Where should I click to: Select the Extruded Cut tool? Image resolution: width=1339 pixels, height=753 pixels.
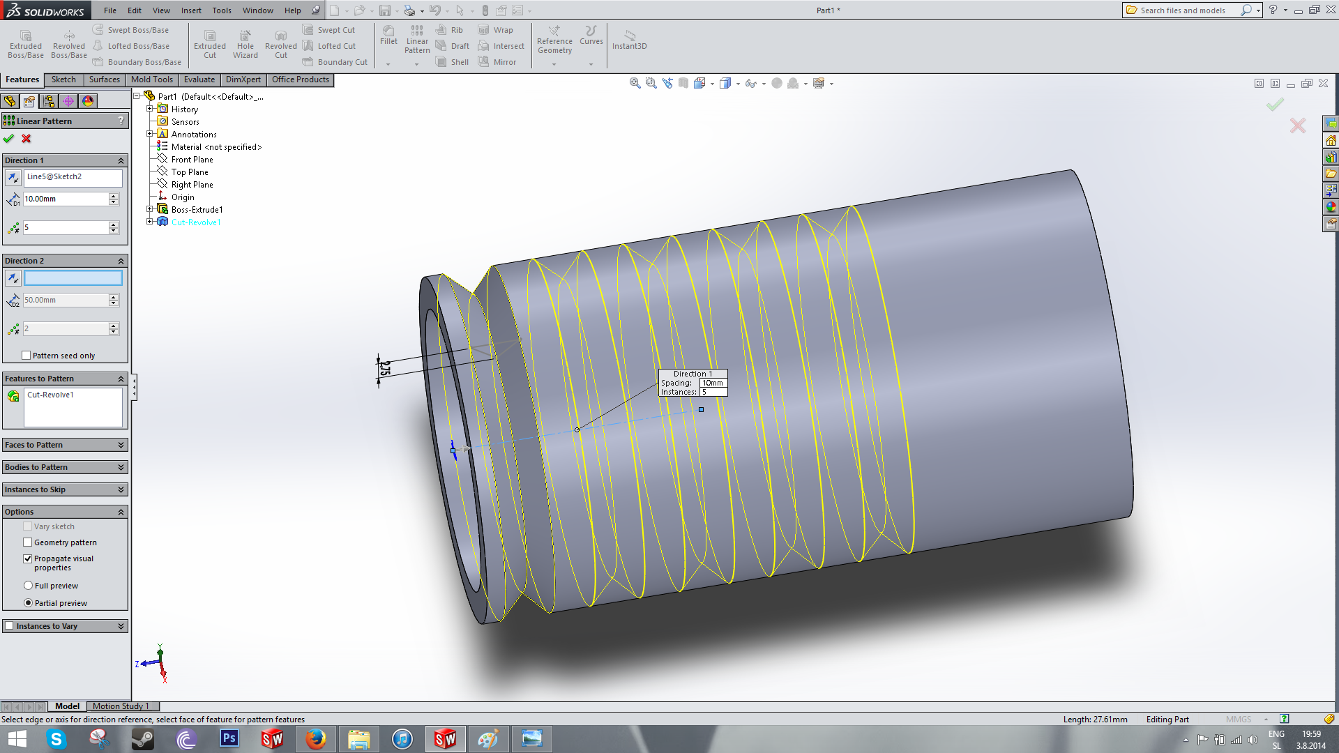(x=210, y=44)
